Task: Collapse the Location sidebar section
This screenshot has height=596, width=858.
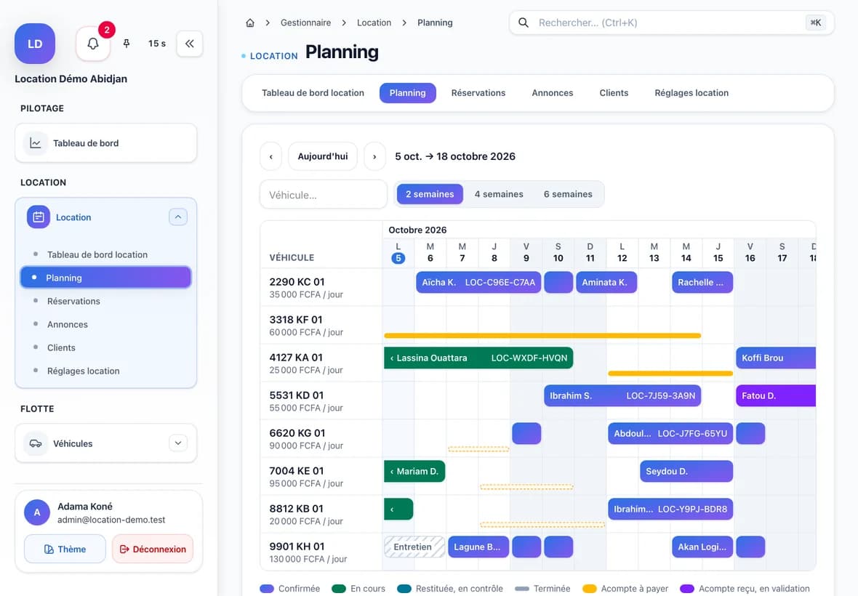Action: click(x=178, y=217)
